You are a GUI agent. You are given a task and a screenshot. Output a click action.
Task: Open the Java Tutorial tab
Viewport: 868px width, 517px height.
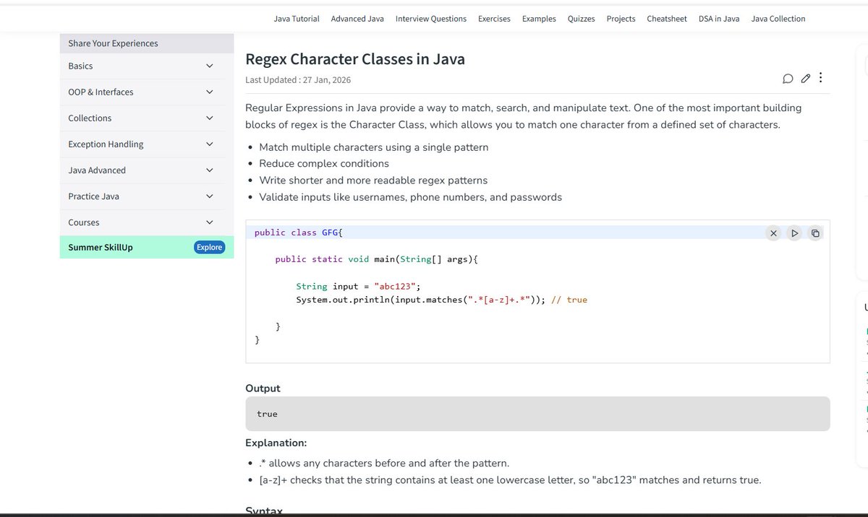click(x=297, y=19)
